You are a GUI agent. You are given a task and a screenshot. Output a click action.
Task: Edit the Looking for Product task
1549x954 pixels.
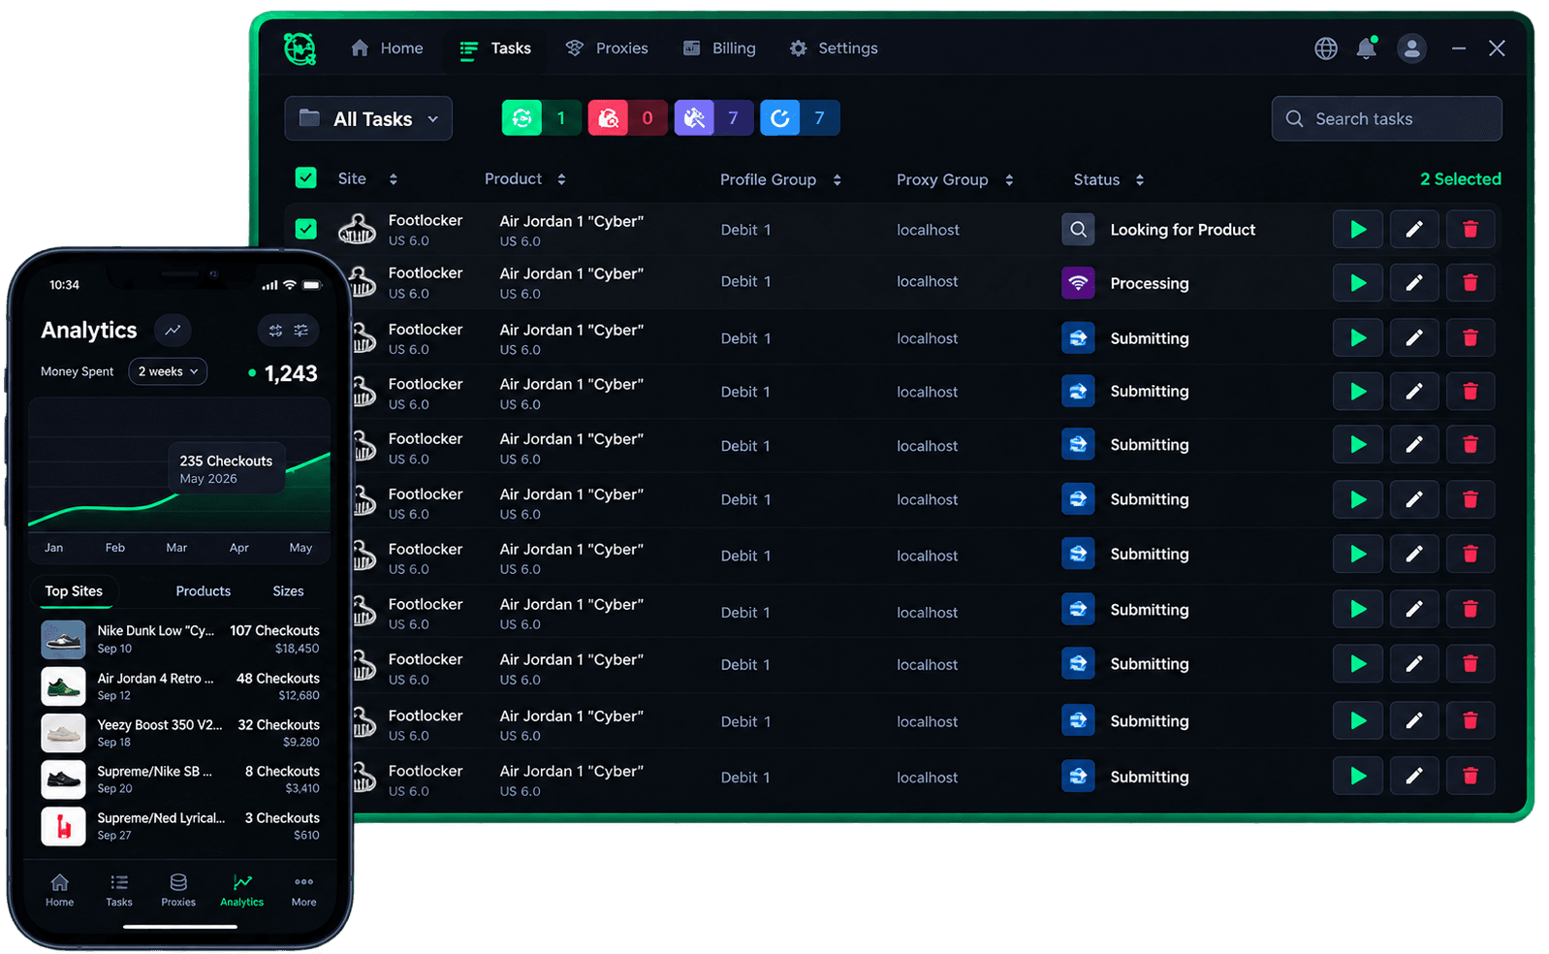coord(1414,230)
